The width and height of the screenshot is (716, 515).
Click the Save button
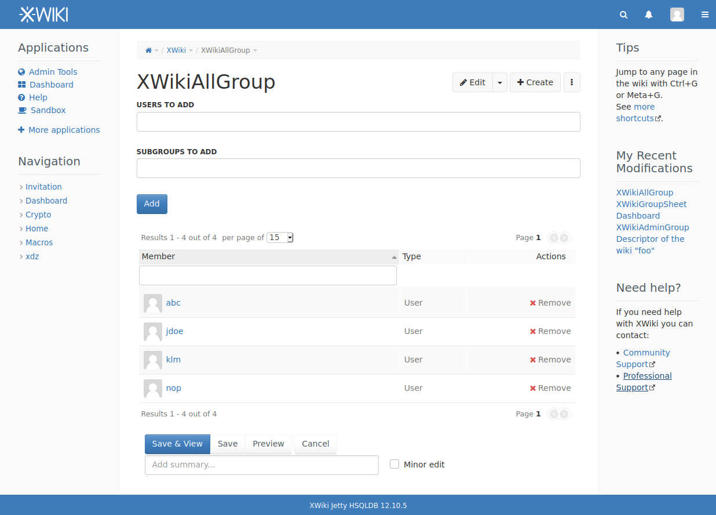[x=228, y=444]
